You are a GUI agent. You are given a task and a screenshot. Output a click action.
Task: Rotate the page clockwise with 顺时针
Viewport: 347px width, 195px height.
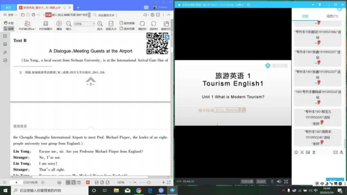143,25
